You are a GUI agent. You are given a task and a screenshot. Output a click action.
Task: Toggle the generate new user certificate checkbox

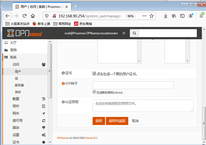[x=94, y=74]
